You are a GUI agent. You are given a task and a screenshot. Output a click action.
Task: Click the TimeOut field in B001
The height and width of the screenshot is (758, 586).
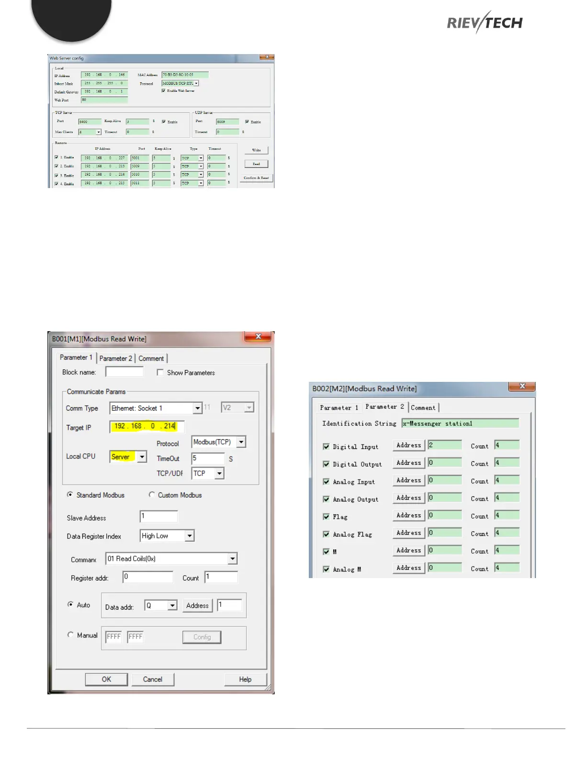(x=208, y=458)
